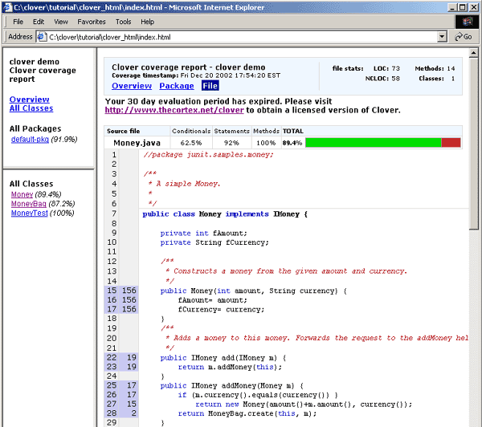Click the 'public class Money' code line
The image size is (482, 427).
point(225,214)
